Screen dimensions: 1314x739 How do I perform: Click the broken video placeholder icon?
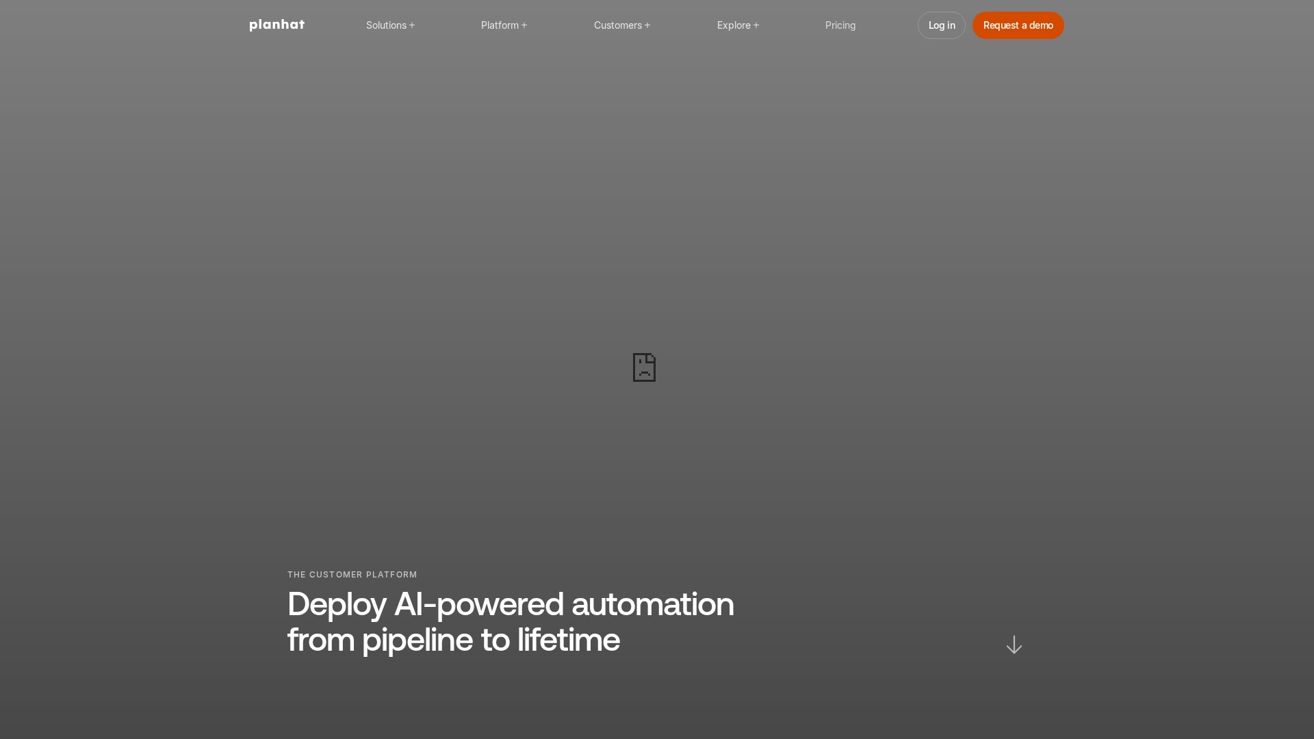644,367
